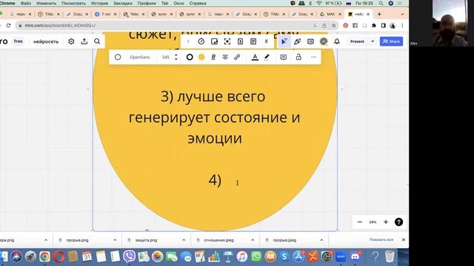Expand the tab search chevron

(402, 14)
